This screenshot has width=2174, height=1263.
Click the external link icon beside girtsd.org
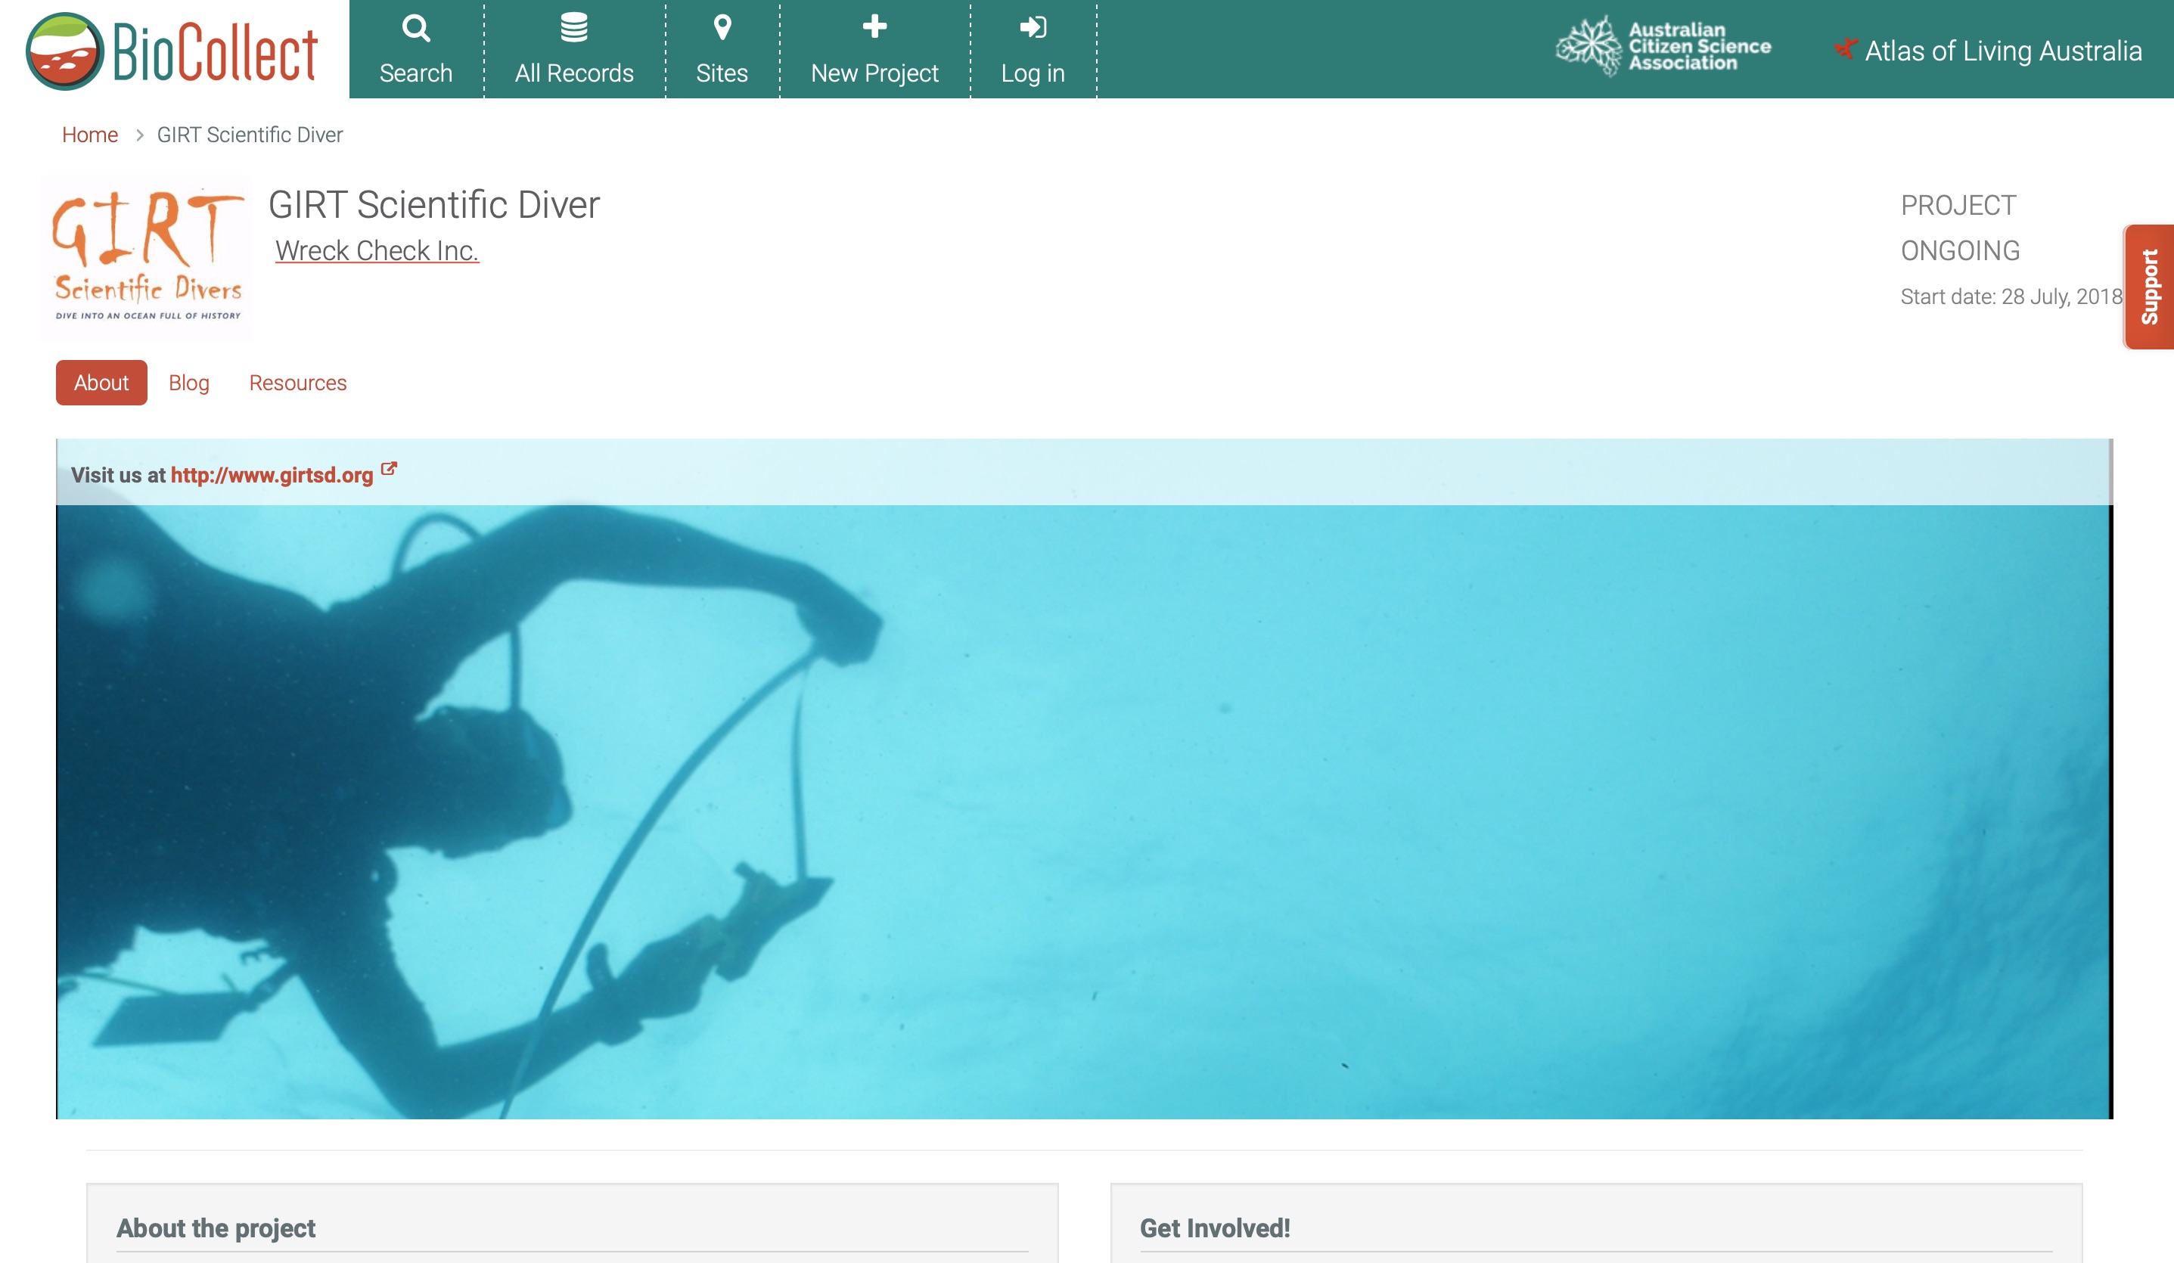(389, 470)
